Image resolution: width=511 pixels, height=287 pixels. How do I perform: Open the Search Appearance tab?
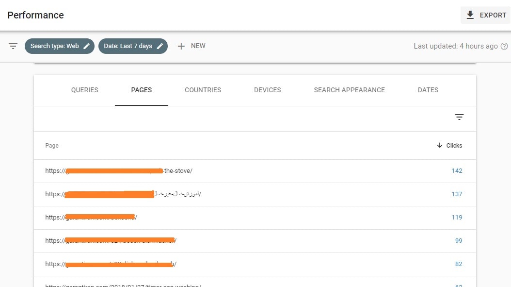[349, 90]
